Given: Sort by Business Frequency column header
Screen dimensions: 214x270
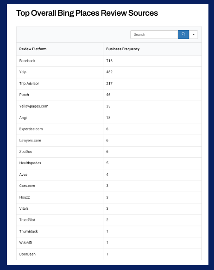Looking at the screenshot, I should [123, 49].
